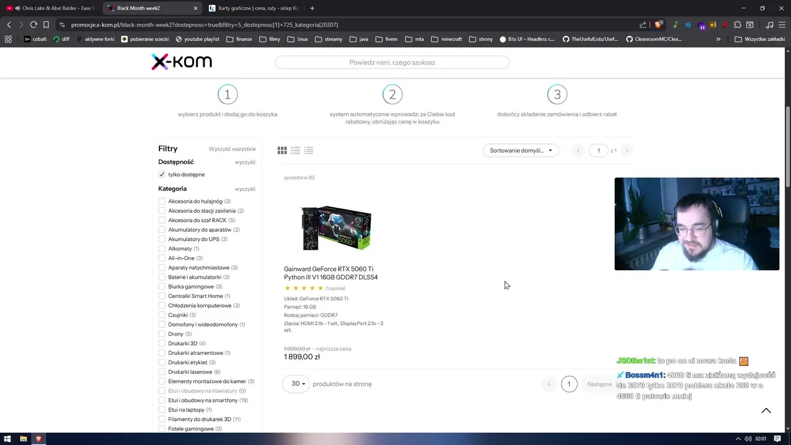This screenshot has height=445, width=791.
Task: Open Gainward GeForce RTX 5060 Ti title
Action: click(331, 273)
